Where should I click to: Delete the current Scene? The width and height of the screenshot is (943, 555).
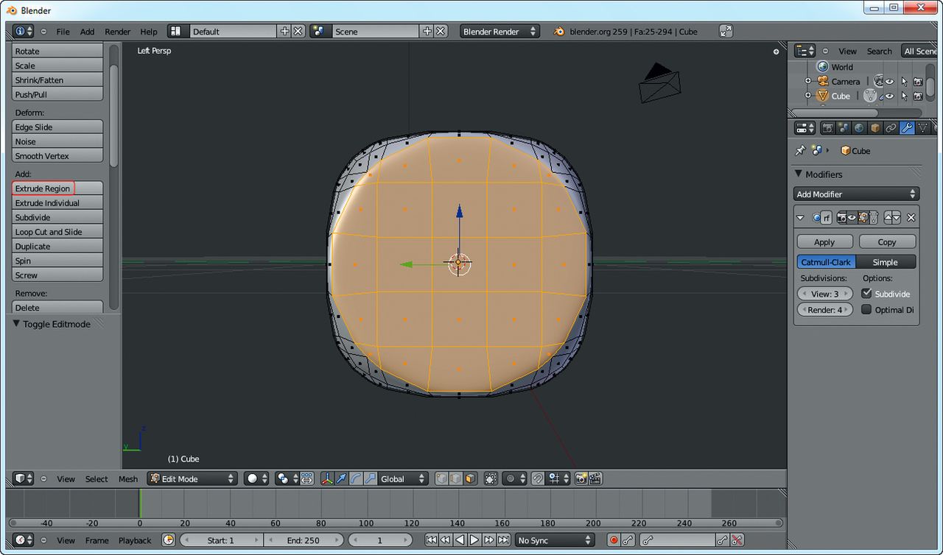tap(441, 32)
